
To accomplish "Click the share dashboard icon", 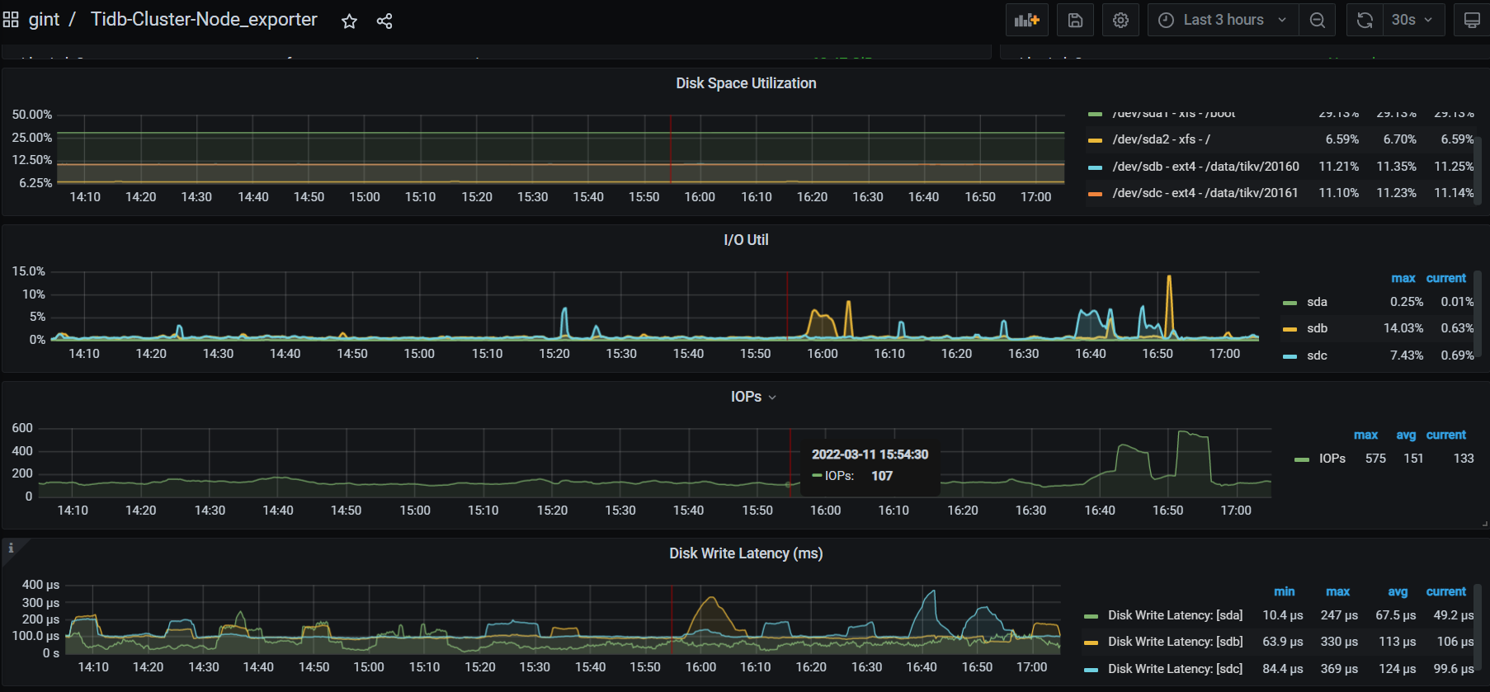I will (384, 21).
